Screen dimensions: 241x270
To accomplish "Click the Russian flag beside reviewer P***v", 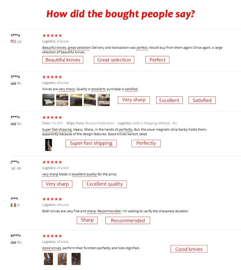I will click(13, 123).
